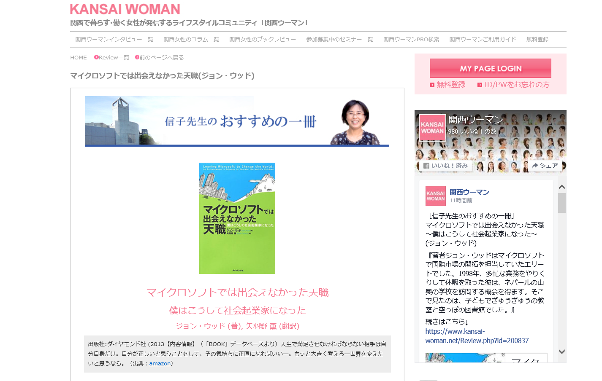Open 関西ウーマンPRO検索 menu item
This screenshot has height=381, width=602.
click(x=411, y=39)
